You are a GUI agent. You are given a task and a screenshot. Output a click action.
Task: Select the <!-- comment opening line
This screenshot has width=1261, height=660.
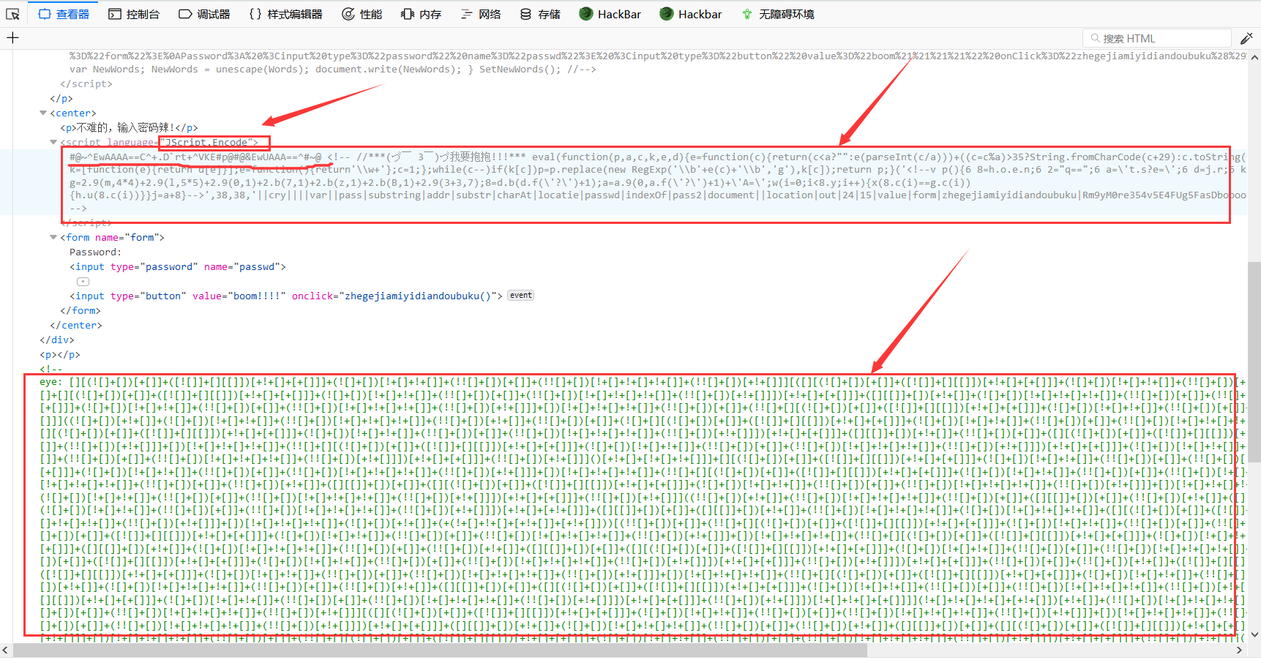point(51,370)
